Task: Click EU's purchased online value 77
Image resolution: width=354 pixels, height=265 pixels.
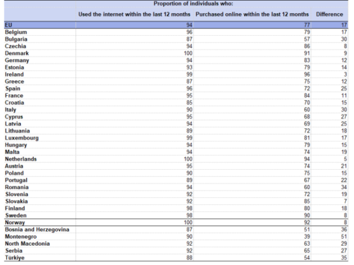Action: [307, 25]
